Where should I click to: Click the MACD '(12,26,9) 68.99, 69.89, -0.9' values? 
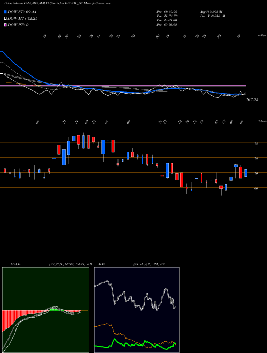(70, 264)
